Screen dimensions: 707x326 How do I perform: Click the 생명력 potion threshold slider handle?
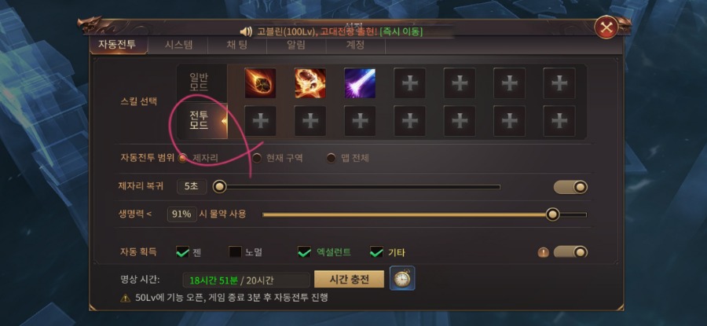(x=552, y=214)
